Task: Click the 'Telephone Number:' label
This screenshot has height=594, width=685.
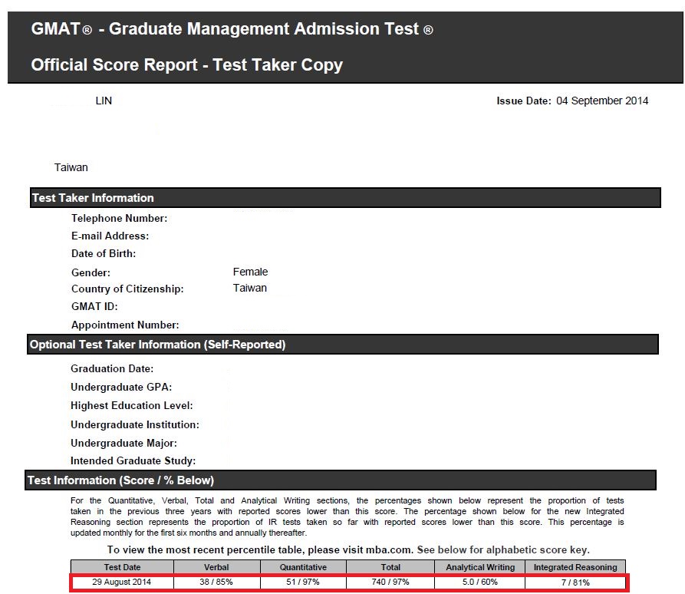Action: pos(119,218)
